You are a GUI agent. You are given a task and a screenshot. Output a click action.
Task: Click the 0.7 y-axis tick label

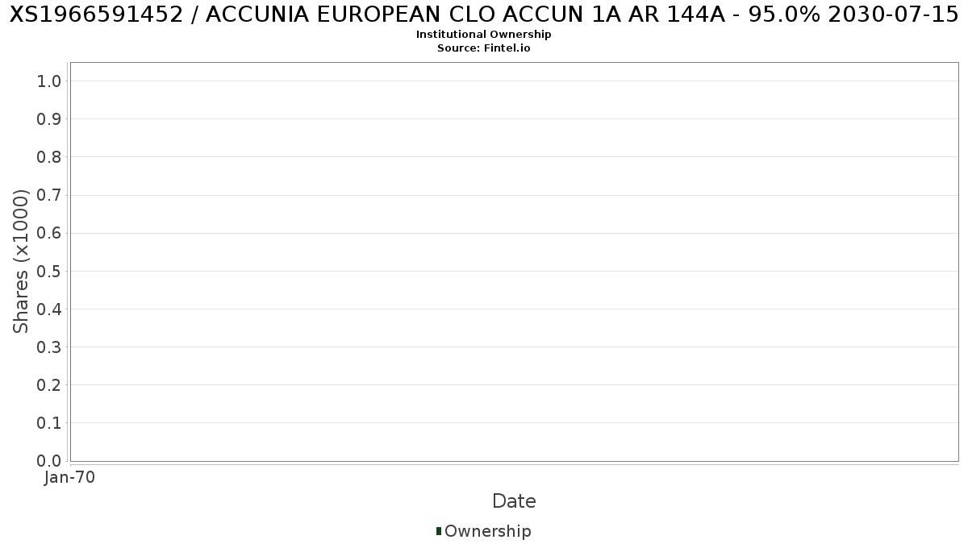tap(49, 195)
